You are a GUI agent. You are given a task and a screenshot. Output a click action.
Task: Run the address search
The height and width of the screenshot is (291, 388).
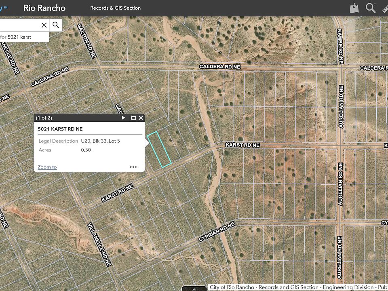56,25
